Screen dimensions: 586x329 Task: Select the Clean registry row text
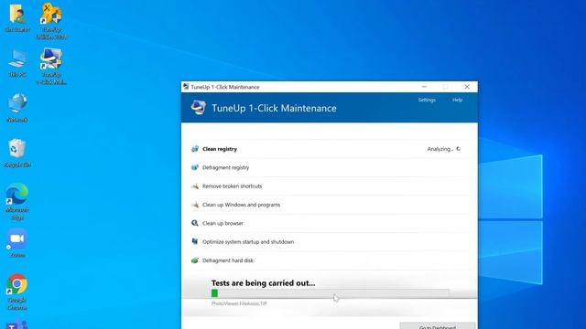coord(220,149)
